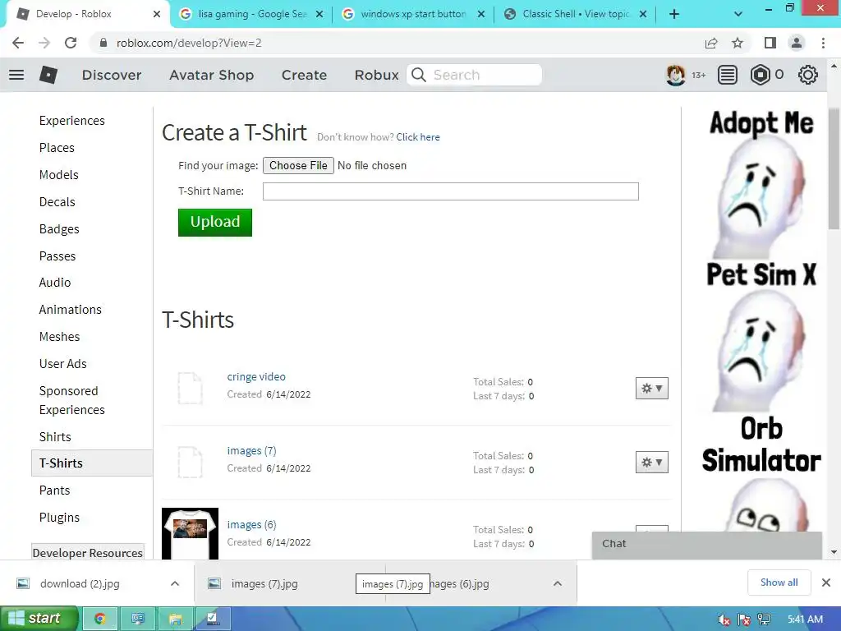841x631 pixels.
Task: Click the Windows start button
Action: pos(39,619)
